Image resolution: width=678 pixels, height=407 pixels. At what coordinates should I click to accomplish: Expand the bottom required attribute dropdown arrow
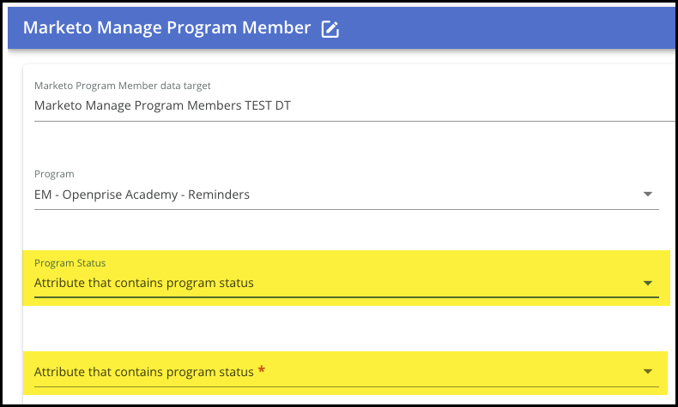[x=647, y=371]
